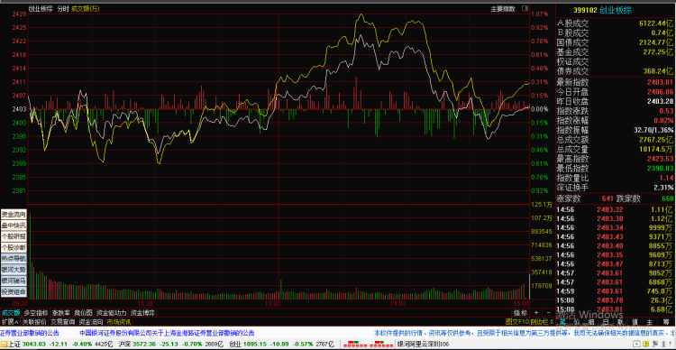Open the 主要指数 dropdown list
This screenshot has height=350, width=676.
click(502, 8)
